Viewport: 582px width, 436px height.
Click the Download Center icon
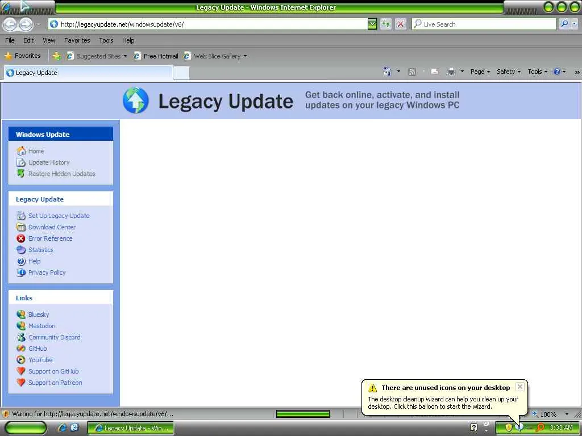pos(21,227)
